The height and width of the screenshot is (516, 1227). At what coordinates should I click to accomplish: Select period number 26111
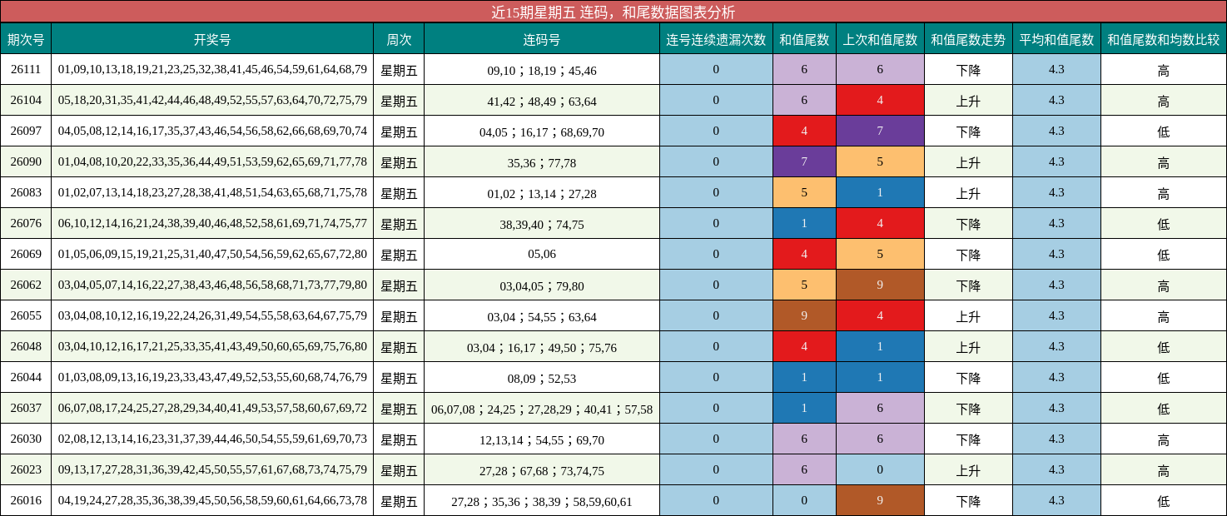[26, 70]
